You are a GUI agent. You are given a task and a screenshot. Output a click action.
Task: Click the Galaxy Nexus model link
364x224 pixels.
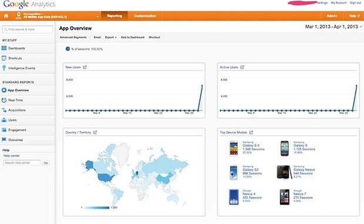304,170
